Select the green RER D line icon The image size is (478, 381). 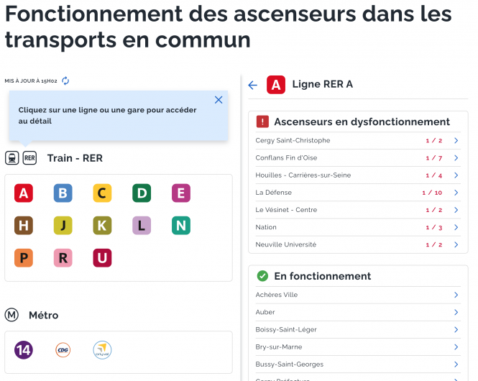click(x=142, y=193)
